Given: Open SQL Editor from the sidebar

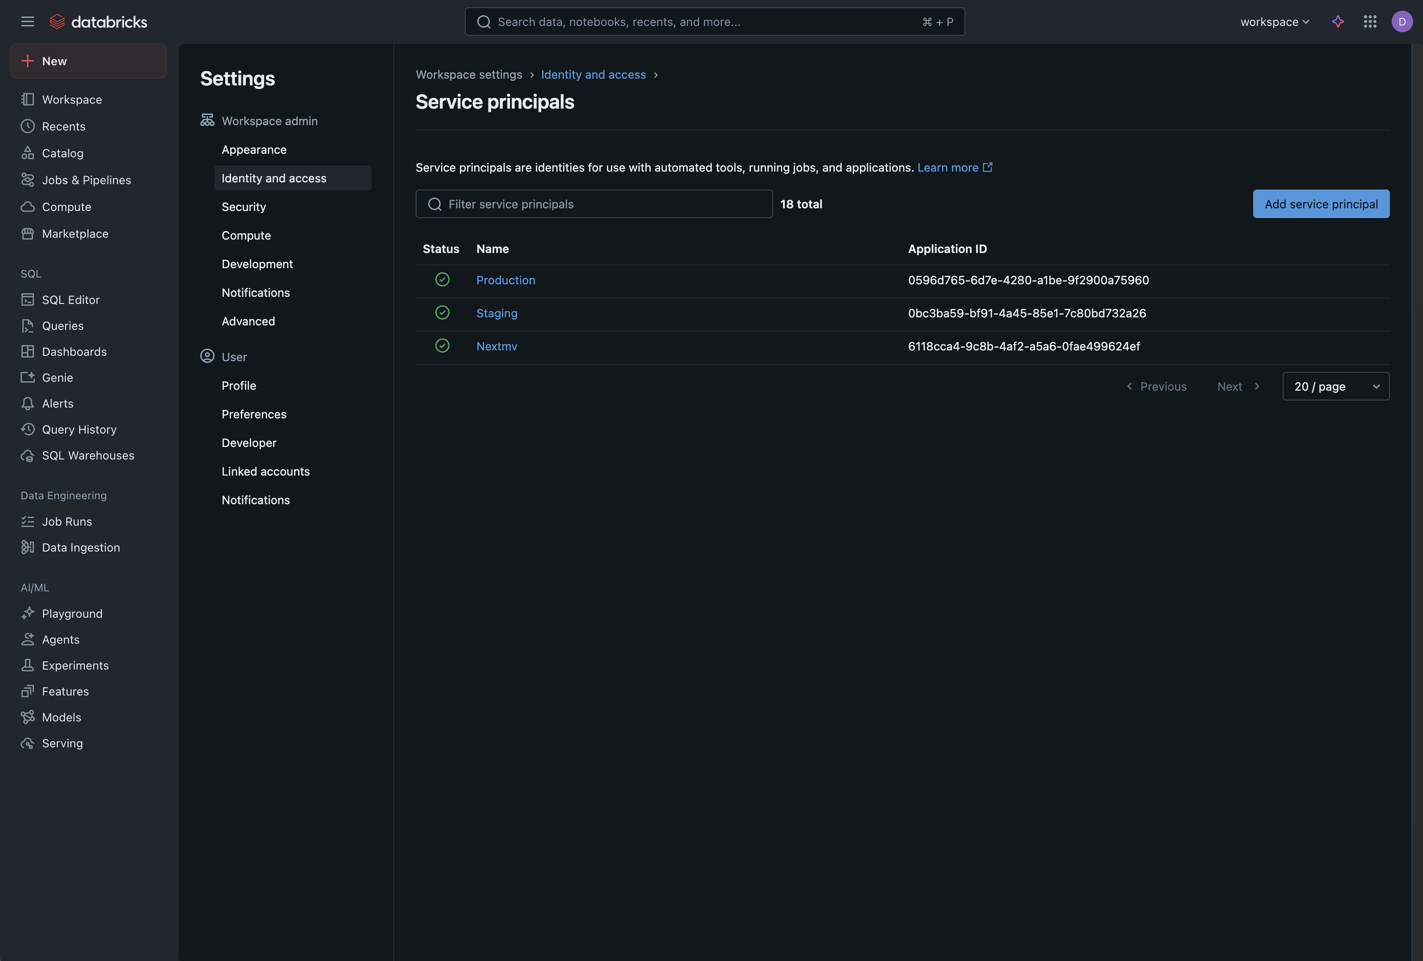Looking at the screenshot, I should click(71, 299).
